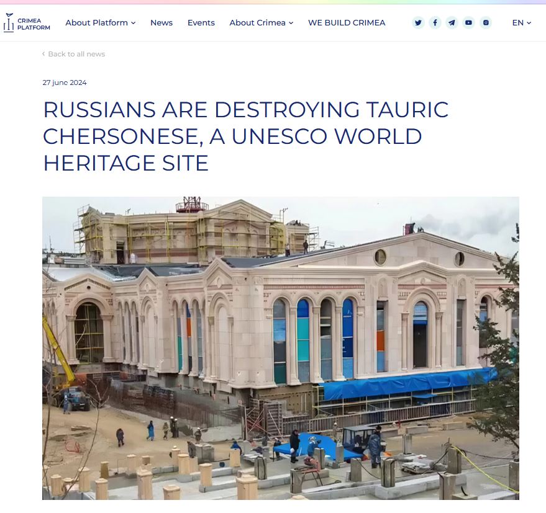Click the back chevron beside Back to all news
Viewport: 546px width, 513px height.
pyautogui.click(x=43, y=54)
